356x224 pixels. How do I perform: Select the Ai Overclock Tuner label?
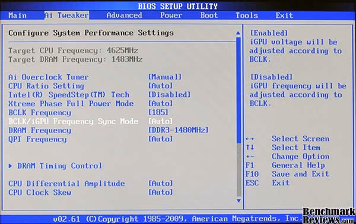click(x=49, y=77)
